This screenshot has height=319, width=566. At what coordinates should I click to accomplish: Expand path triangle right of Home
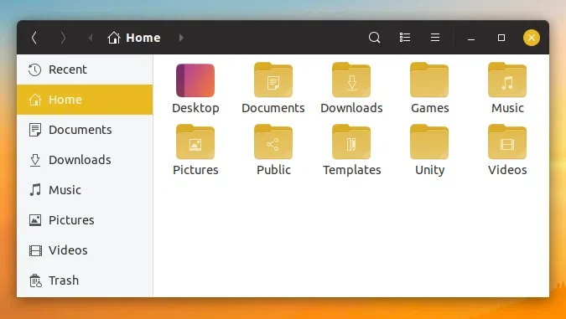click(x=181, y=38)
